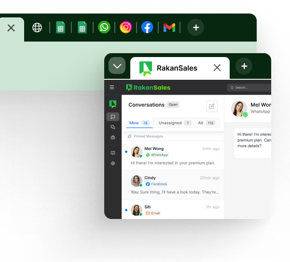Click the compose new conversation icon
Screen dimensions: 290x262
211,106
